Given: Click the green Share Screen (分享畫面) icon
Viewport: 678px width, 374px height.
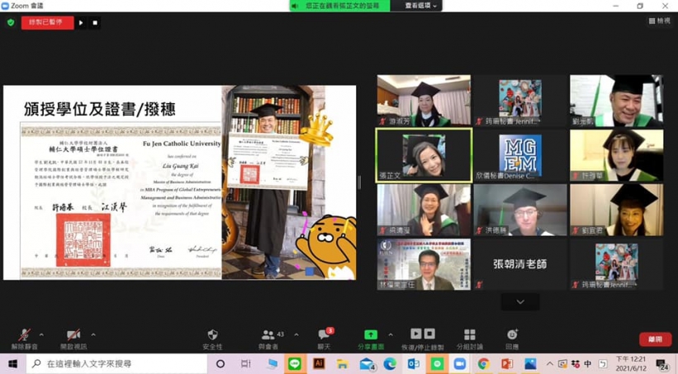Looking at the screenshot, I should click(x=371, y=338).
